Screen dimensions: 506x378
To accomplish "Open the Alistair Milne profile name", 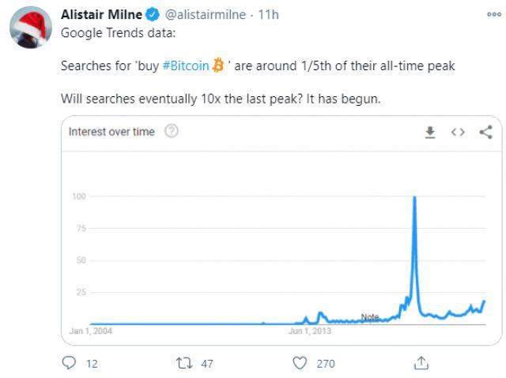I will (101, 14).
